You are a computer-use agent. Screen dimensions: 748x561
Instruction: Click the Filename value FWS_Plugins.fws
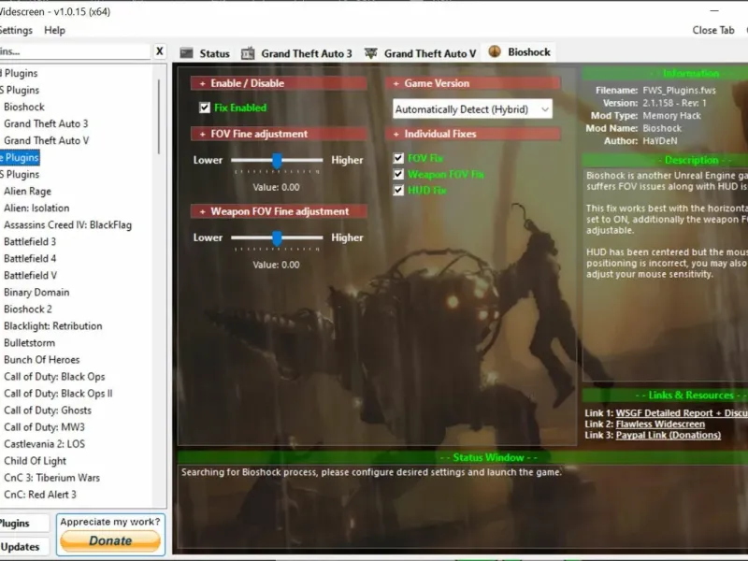[679, 90]
